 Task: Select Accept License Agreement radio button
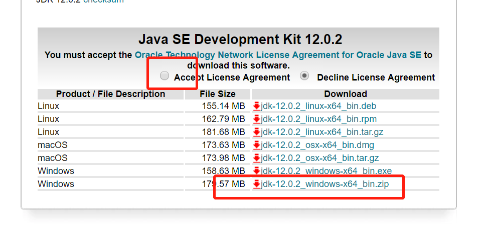click(165, 75)
